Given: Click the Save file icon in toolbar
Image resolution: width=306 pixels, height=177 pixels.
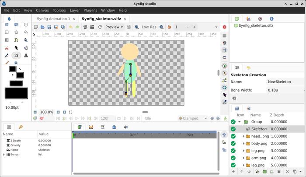Looking at the screenshot, I should (x=49, y=27).
